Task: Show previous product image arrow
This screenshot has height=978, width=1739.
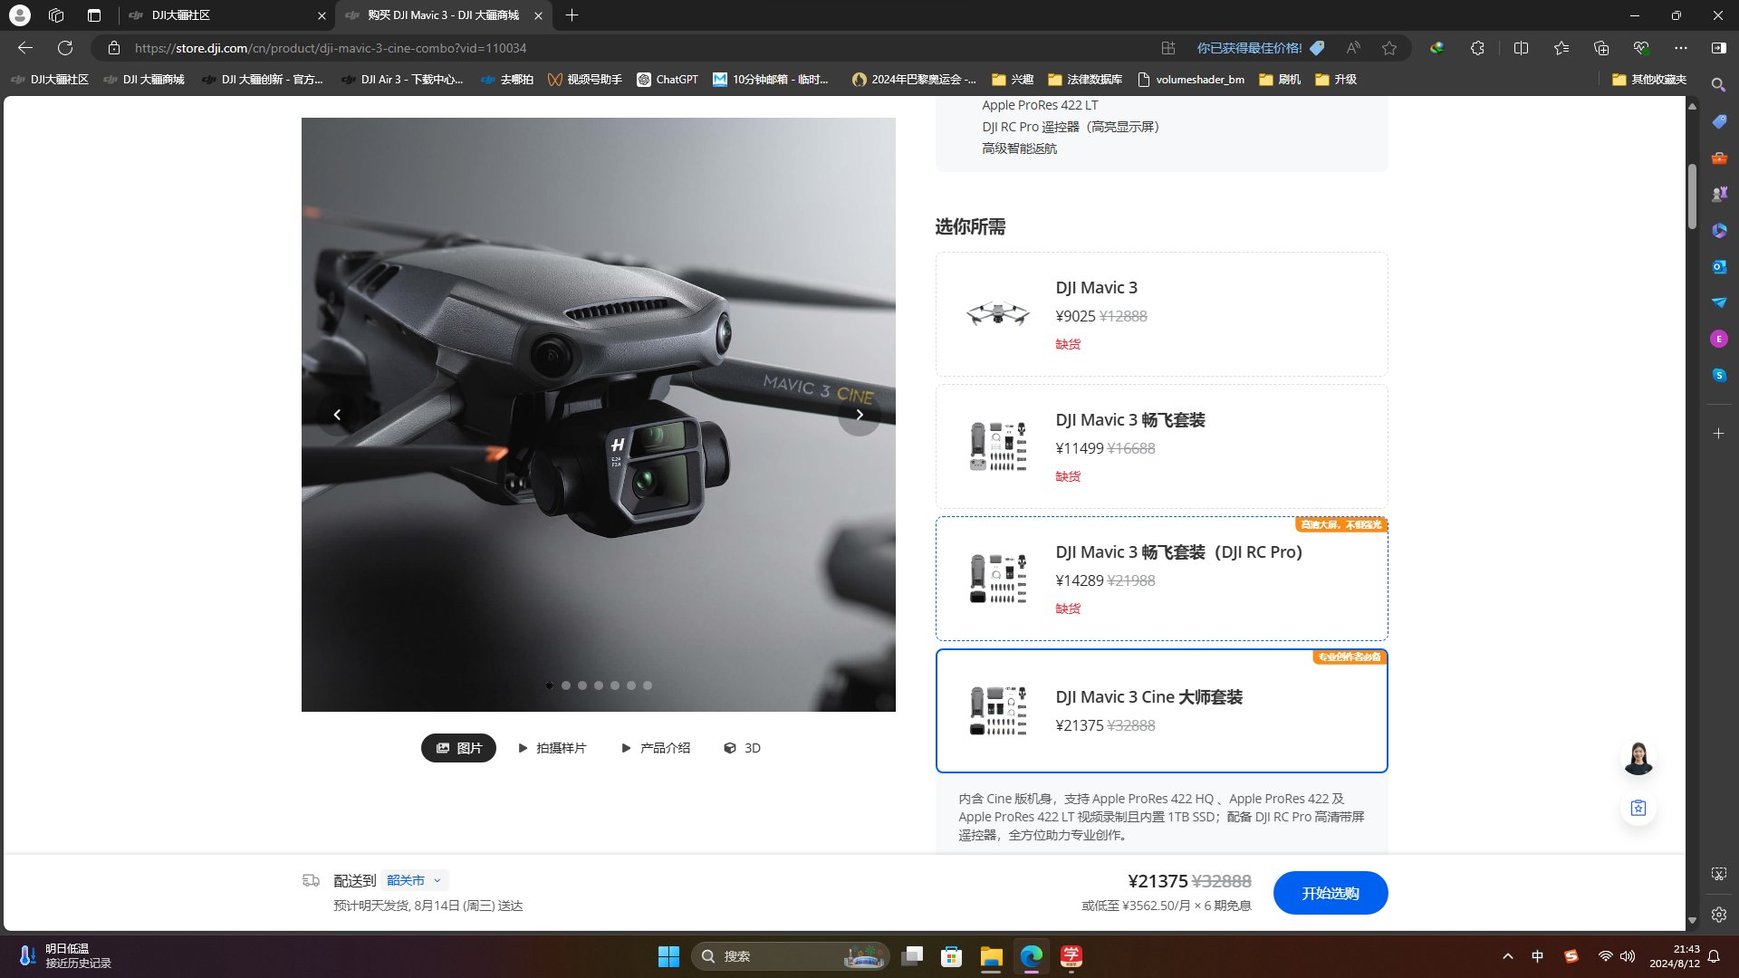Action: [x=337, y=415]
